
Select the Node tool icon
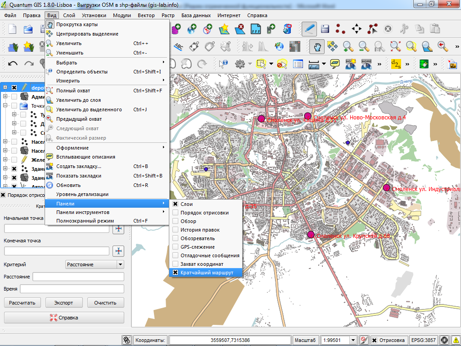point(372,29)
